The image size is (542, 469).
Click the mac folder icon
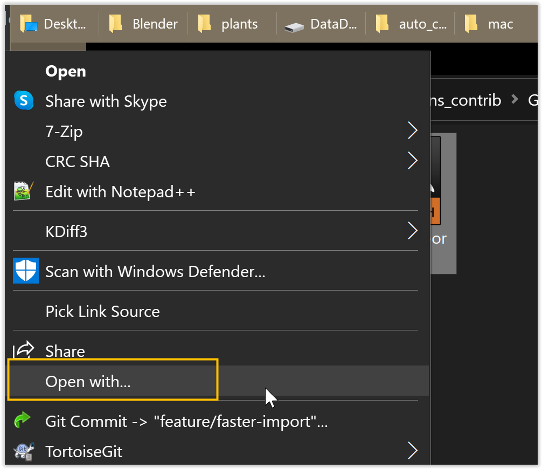pyautogui.click(x=471, y=24)
